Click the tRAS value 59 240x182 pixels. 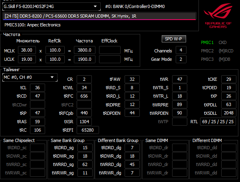pyautogui.click(x=38, y=122)
